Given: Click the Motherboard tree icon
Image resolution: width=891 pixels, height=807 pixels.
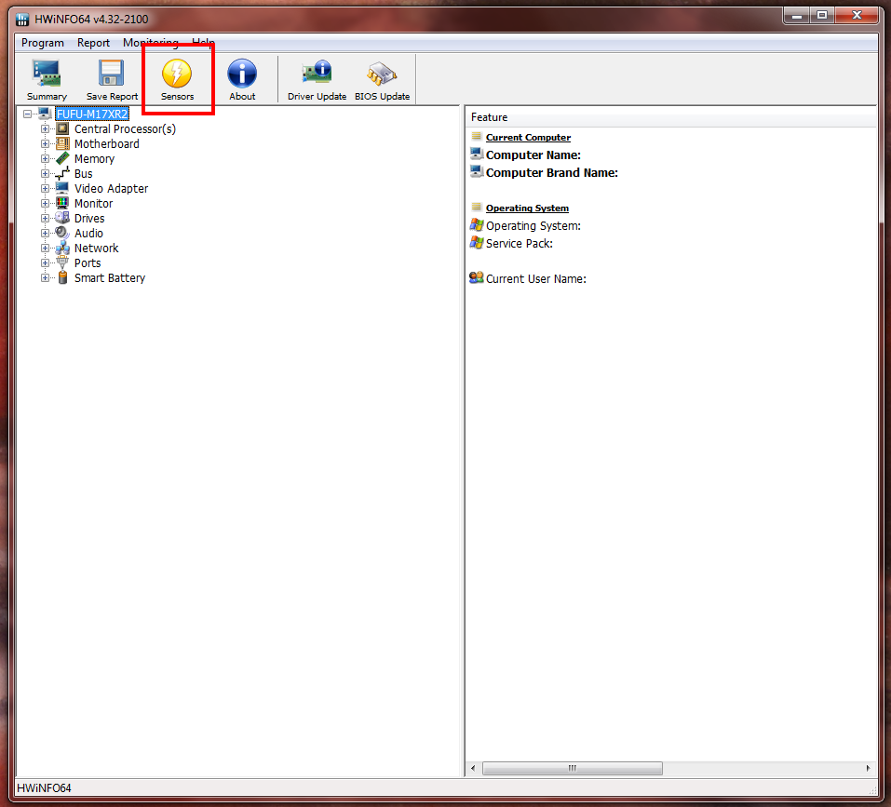Looking at the screenshot, I should click(x=62, y=143).
